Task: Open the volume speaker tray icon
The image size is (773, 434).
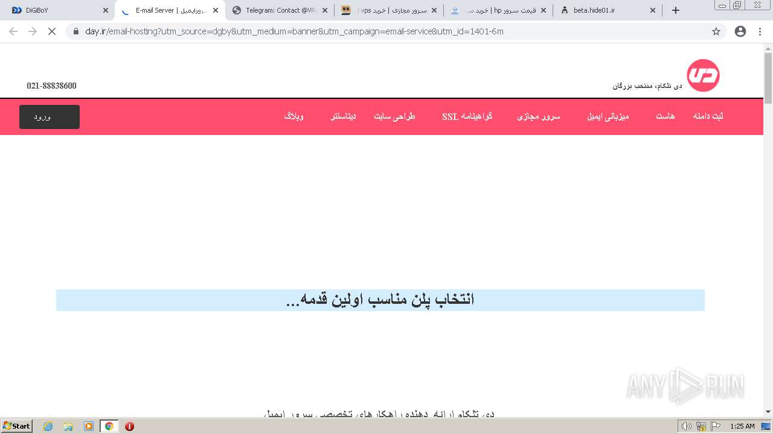Action: 686,426
